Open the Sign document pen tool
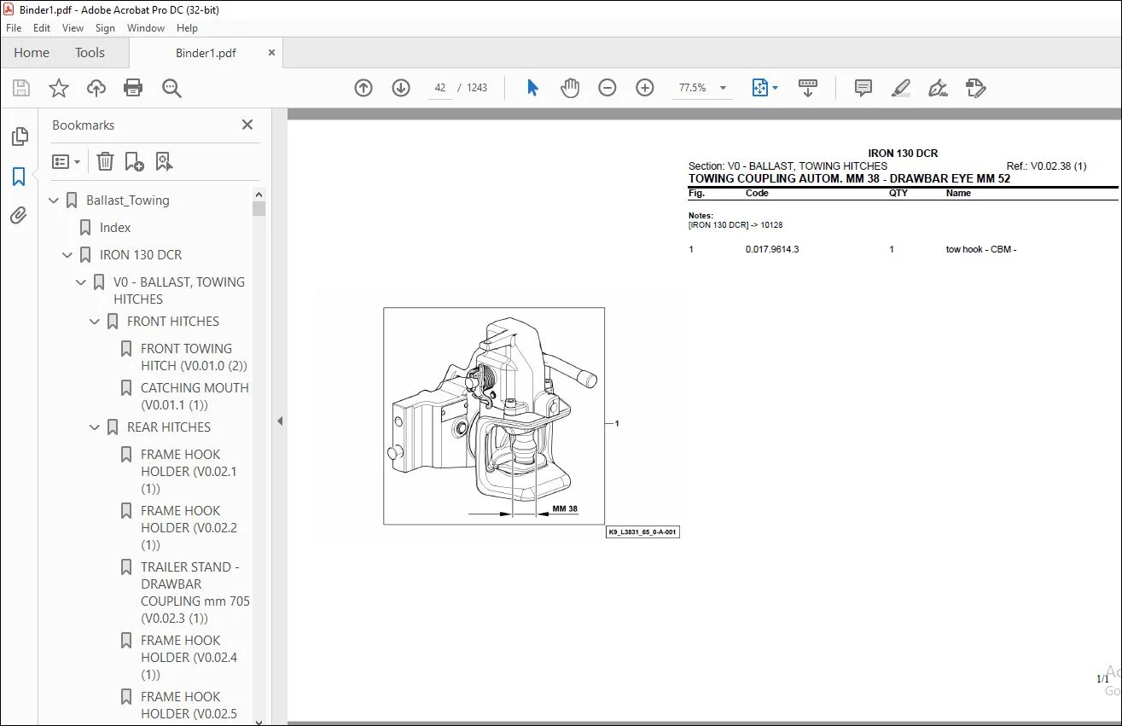The image size is (1122, 726). point(939,88)
